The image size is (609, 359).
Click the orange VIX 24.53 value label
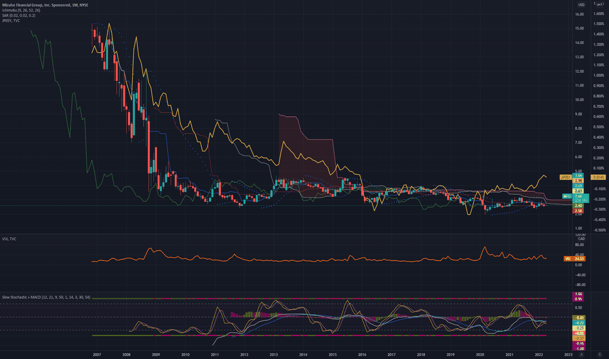coord(574,258)
